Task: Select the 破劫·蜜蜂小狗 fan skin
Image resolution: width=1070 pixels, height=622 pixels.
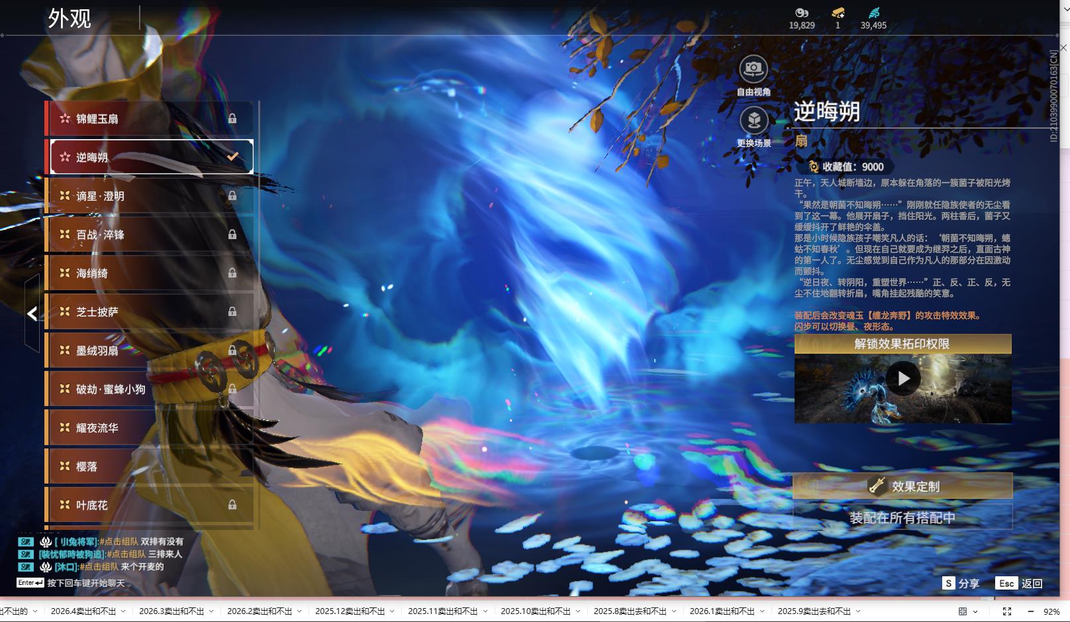Action: 150,389
